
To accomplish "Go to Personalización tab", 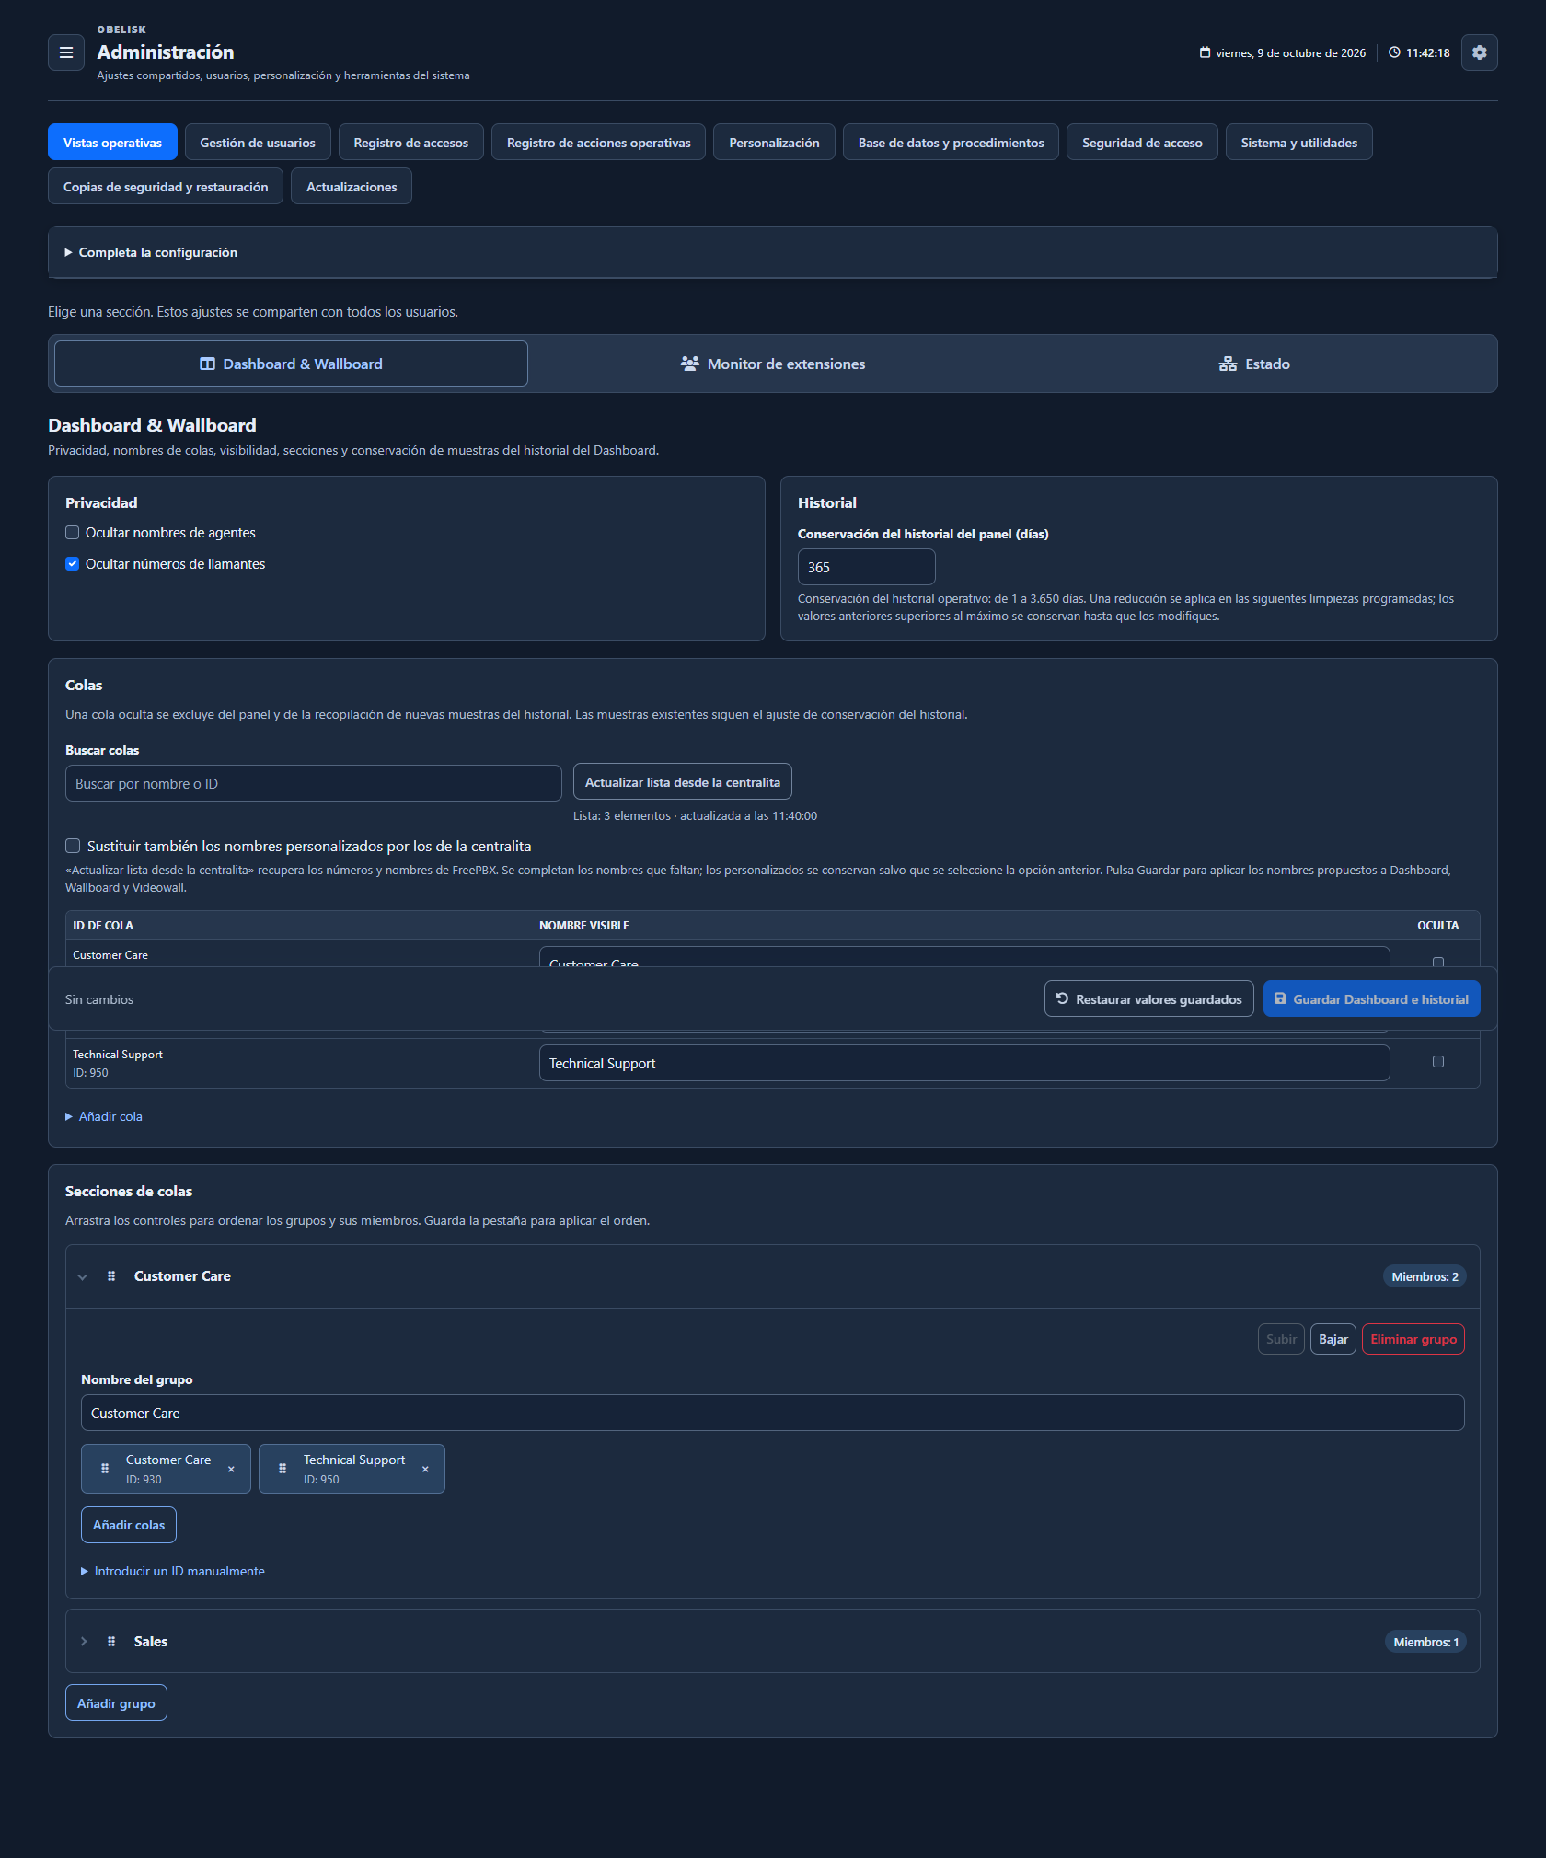I will pos(774,143).
